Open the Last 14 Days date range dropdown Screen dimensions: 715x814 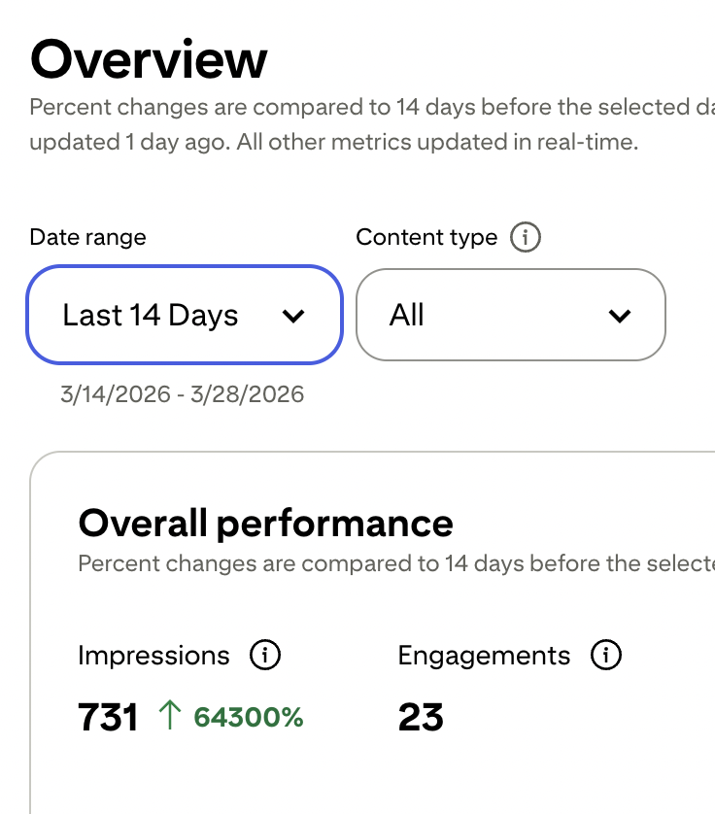(185, 315)
